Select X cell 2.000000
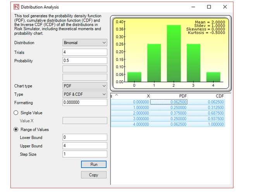Image resolution: width=259 pixels, height=194 pixels. click(x=130, y=113)
